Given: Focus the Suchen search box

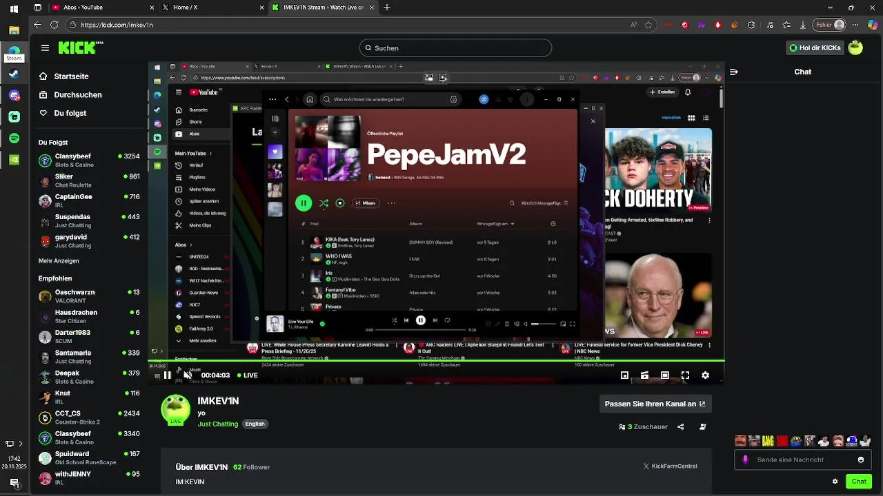Looking at the screenshot, I should [x=455, y=48].
